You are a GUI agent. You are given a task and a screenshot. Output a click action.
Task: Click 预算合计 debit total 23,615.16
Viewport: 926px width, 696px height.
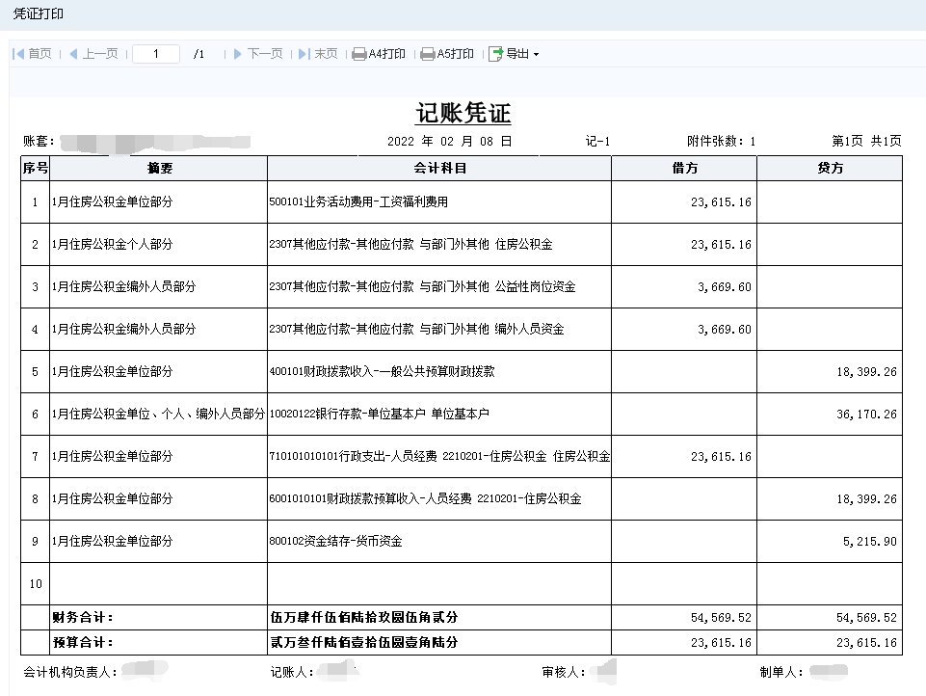coord(721,642)
